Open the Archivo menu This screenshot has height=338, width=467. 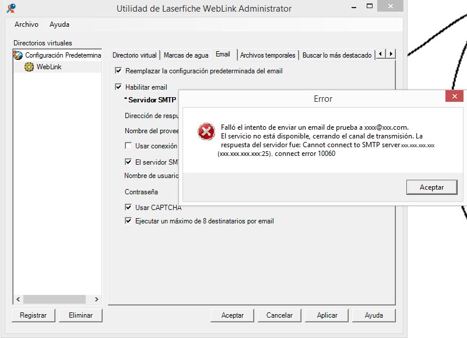(26, 24)
